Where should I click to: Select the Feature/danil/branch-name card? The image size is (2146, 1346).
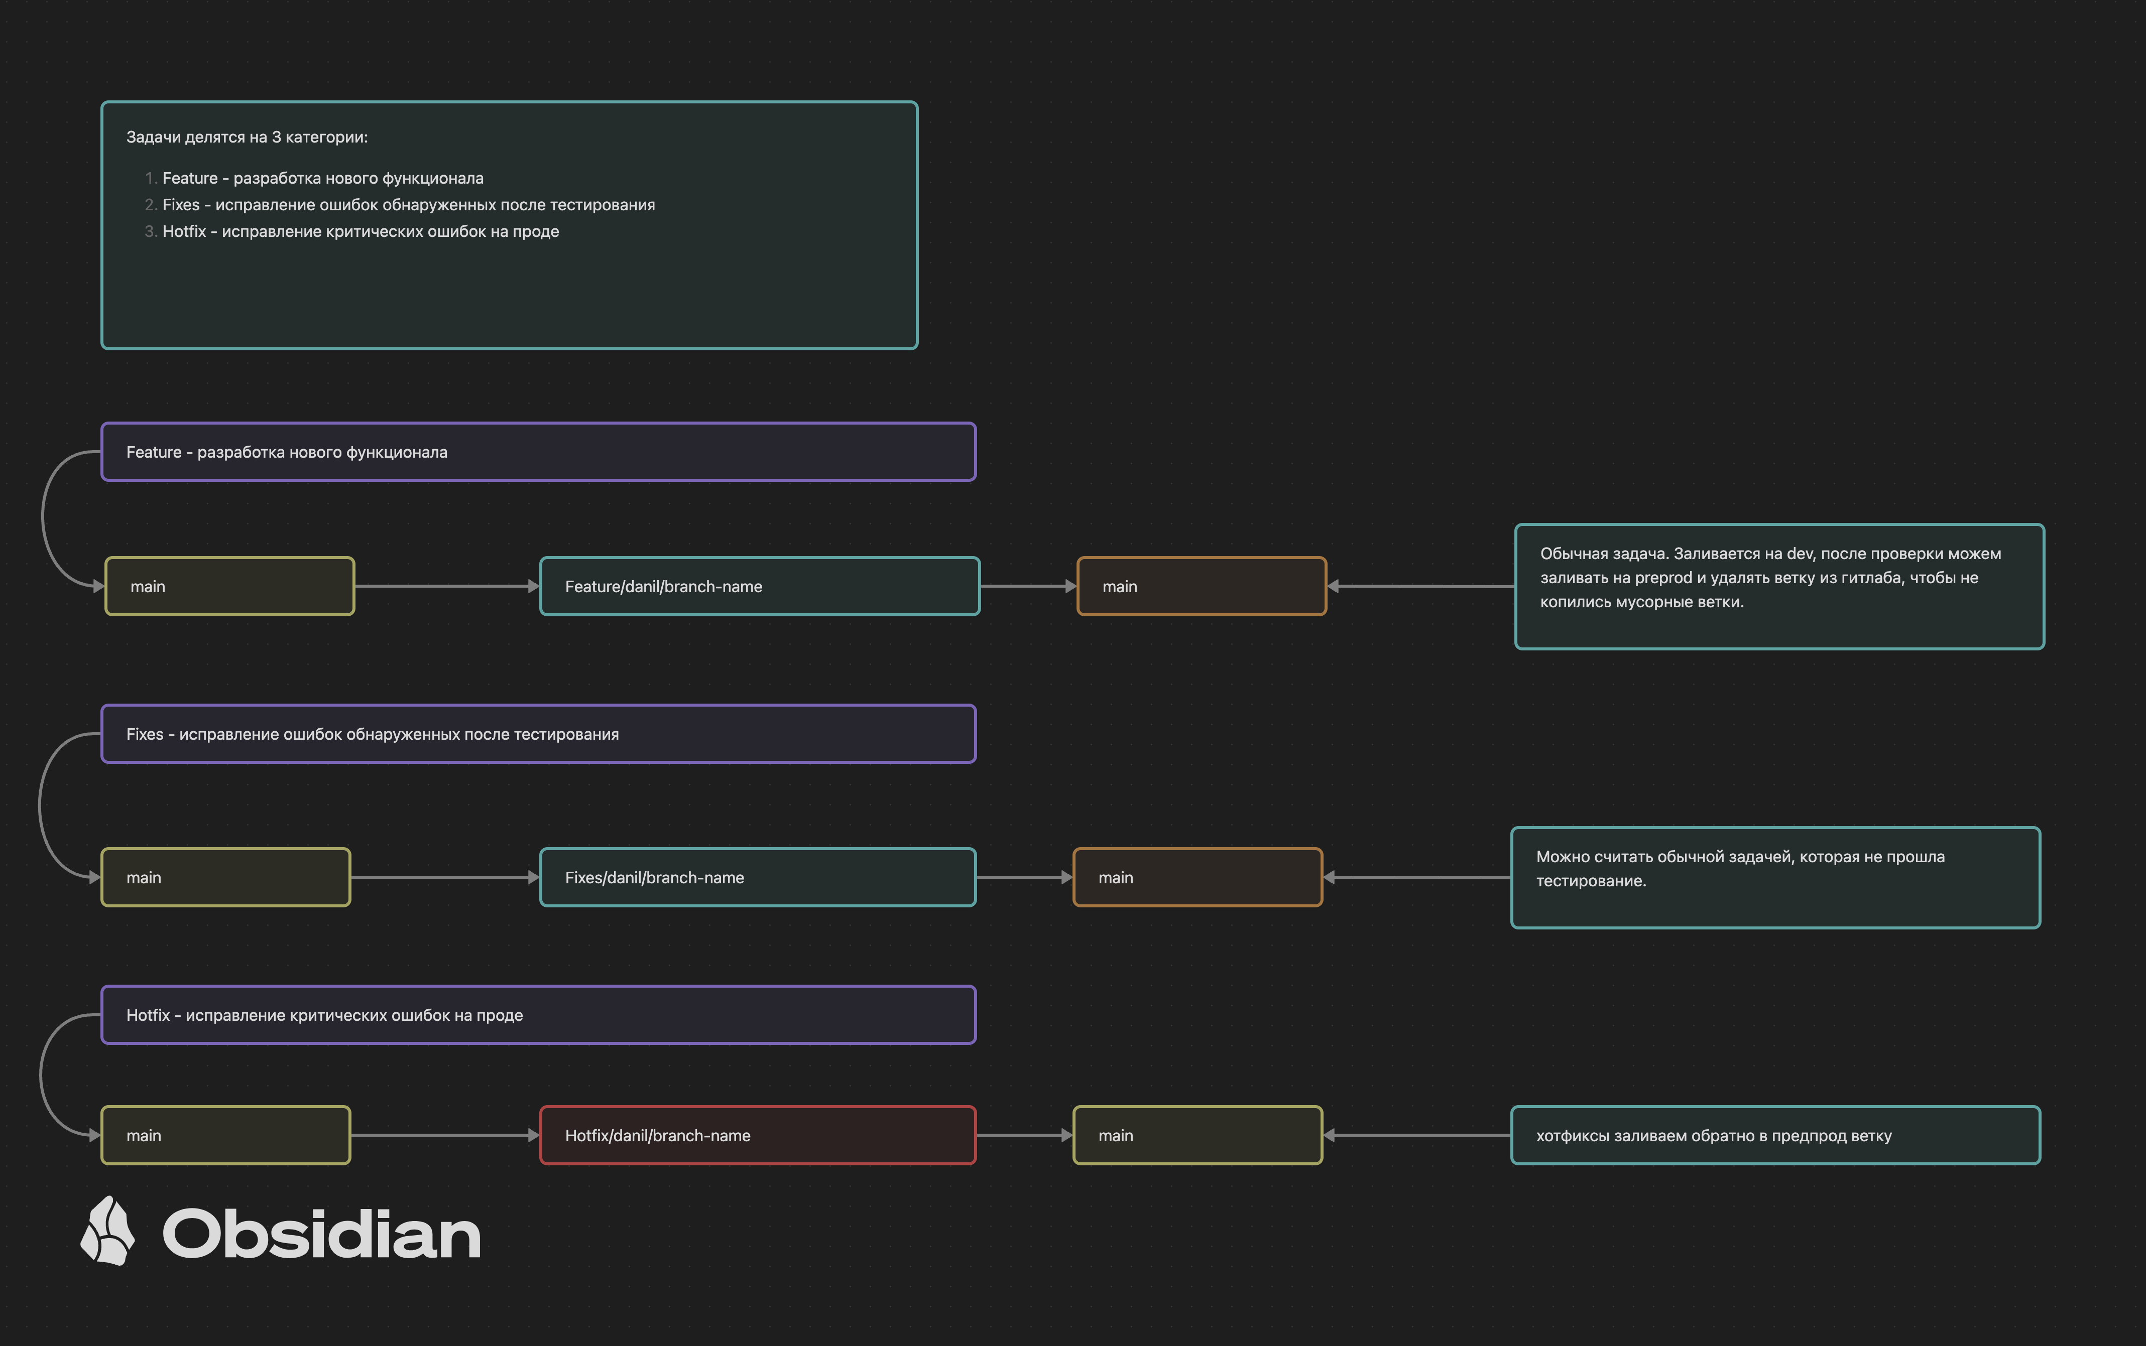click(759, 587)
